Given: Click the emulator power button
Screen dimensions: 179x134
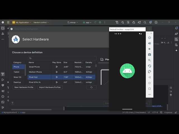Looking at the screenshot, I should click(150, 38).
